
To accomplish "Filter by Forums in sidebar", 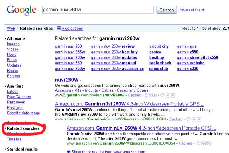I will 13,76.
